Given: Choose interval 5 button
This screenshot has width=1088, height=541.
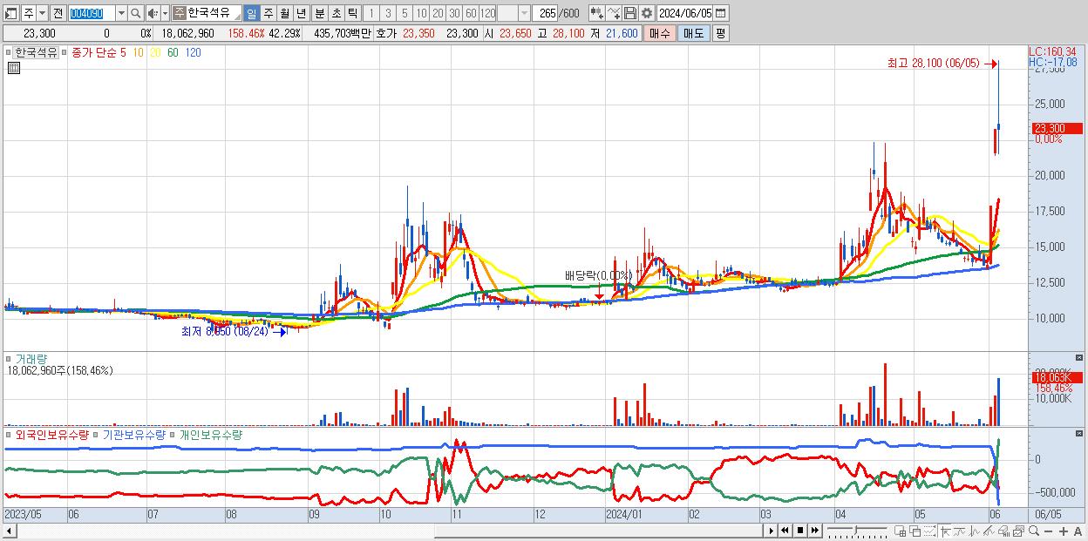Looking at the screenshot, I should click(405, 13).
